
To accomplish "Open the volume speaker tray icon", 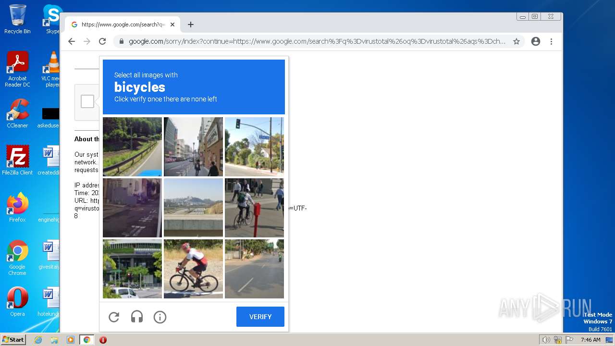I will point(546,340).
